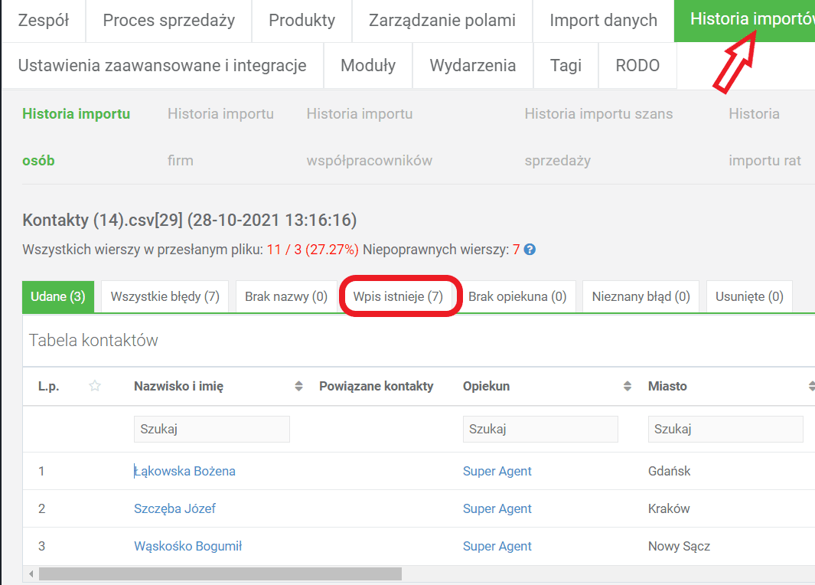Sort by Nazwisko i imię column arrows
This screenshot has height=585, width=815.
point(298,386)
